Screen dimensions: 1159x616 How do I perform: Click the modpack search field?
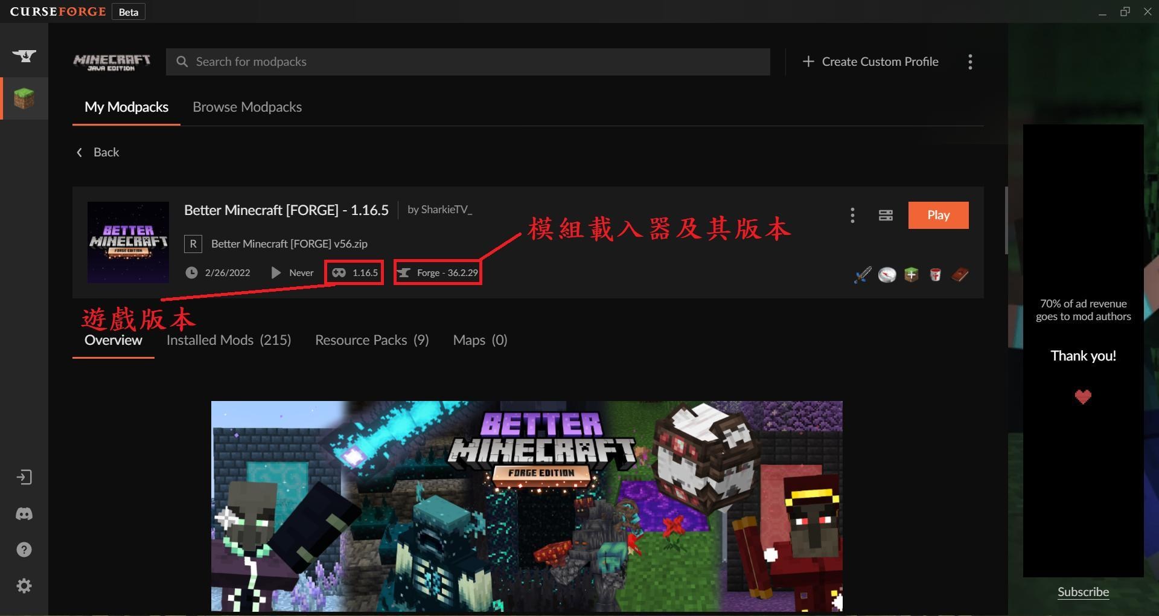423,61
